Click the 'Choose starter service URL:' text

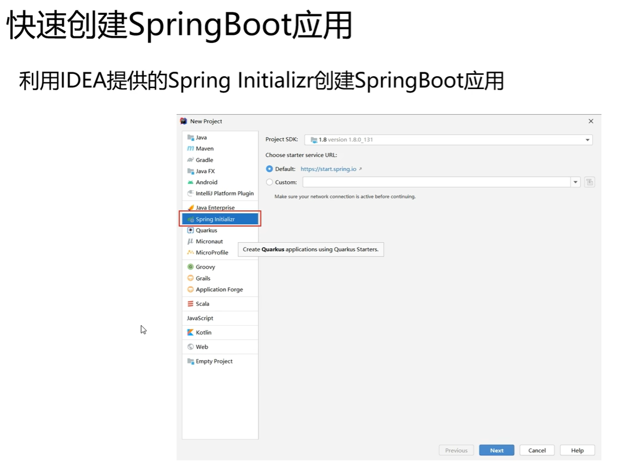(x=301, y=155)
